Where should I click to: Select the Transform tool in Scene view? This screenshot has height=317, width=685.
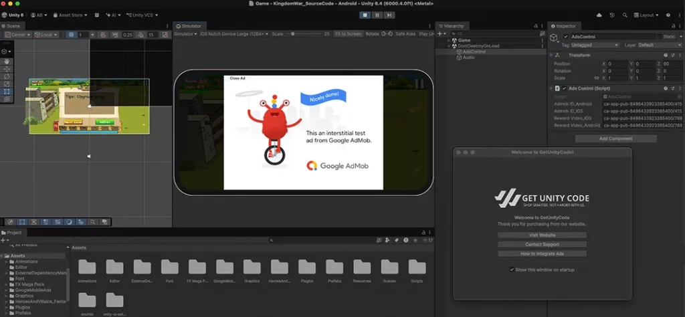pos(7,99)
